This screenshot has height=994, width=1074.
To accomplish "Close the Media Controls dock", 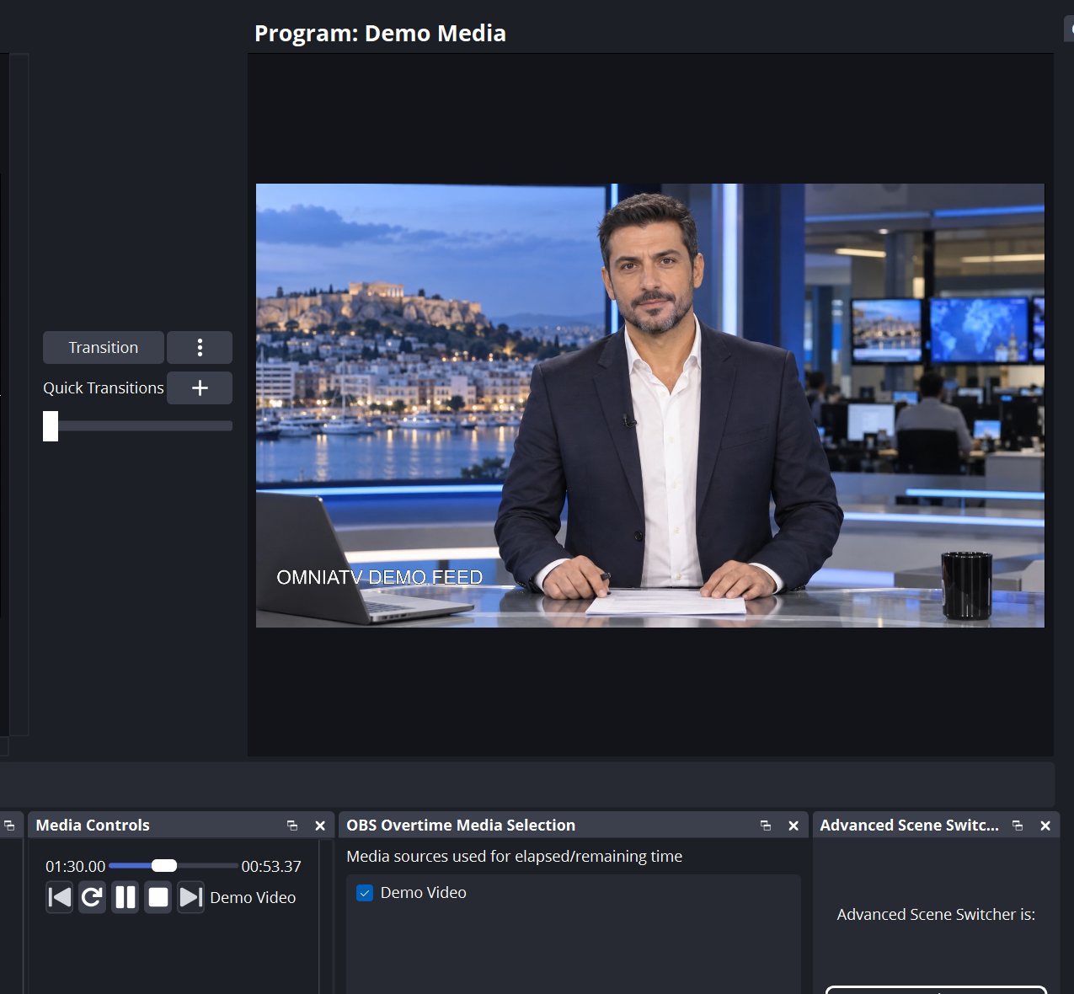I will coord(320,826).
